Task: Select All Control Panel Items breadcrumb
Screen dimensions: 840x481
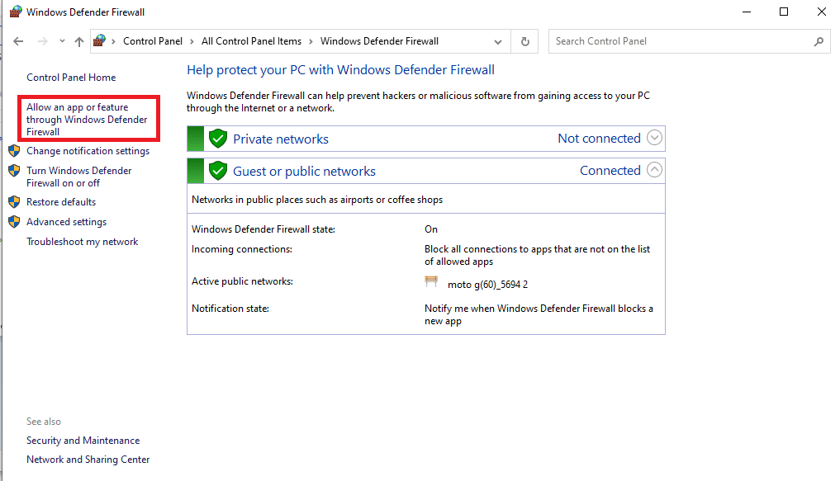Action: click(x=251, y=41)
